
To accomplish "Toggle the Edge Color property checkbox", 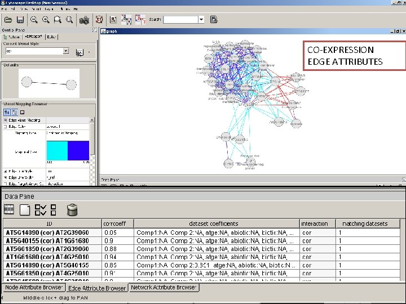I will pos(6,126).
